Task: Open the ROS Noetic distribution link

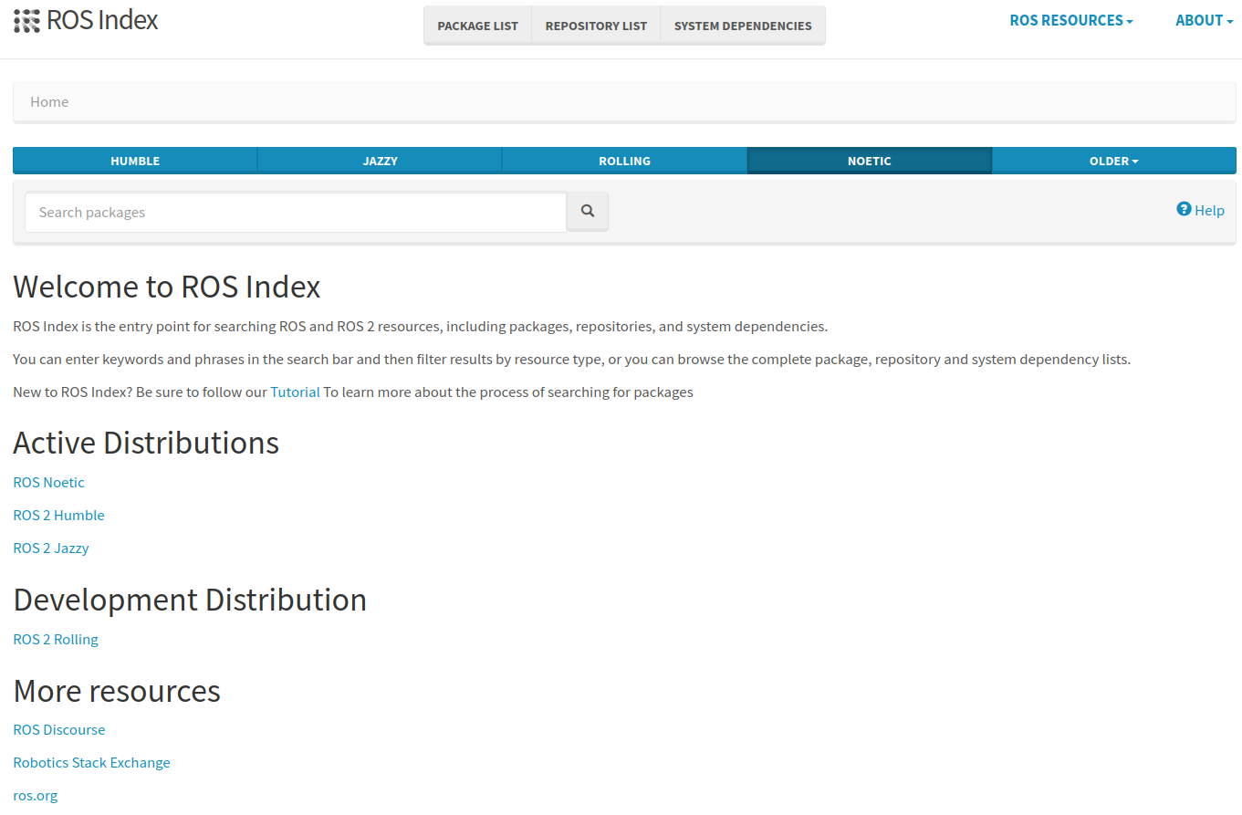Action: pyautogui.click(x=48, y=483)
